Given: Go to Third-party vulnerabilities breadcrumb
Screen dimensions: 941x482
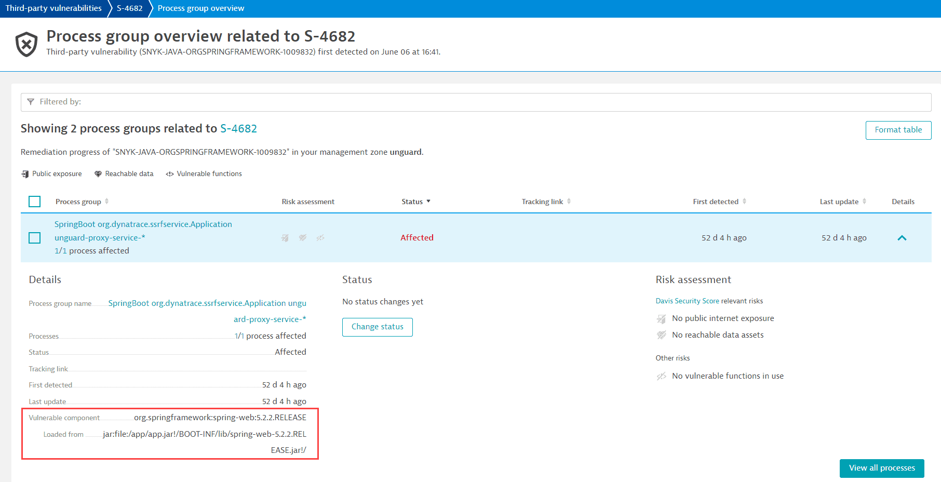Looking at the screenshot, I should (x=53, y=8).
